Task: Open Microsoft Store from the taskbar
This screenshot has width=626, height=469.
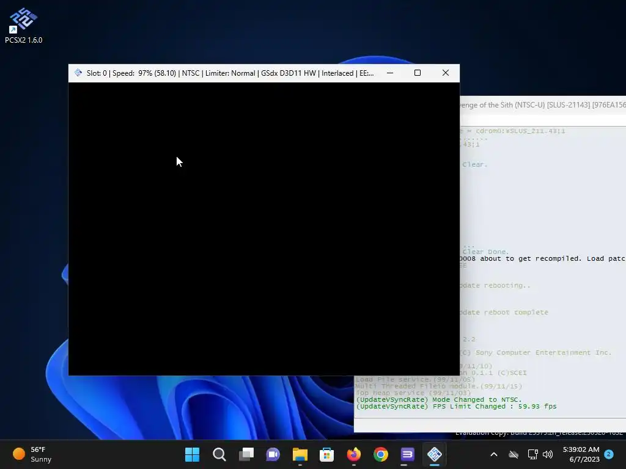Action: tap(326, 454)
